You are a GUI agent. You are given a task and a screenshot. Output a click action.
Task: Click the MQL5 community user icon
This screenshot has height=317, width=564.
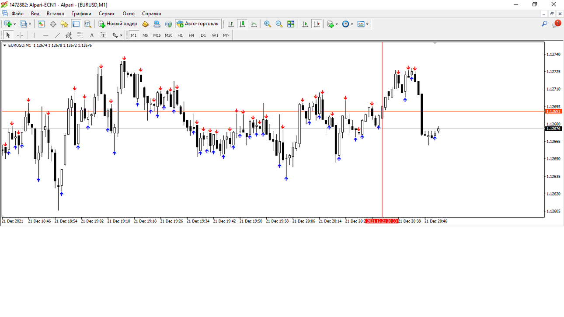pos(157,24)
